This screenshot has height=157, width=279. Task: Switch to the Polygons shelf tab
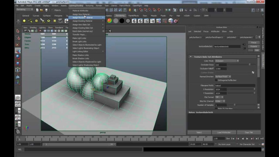(58, 16)
